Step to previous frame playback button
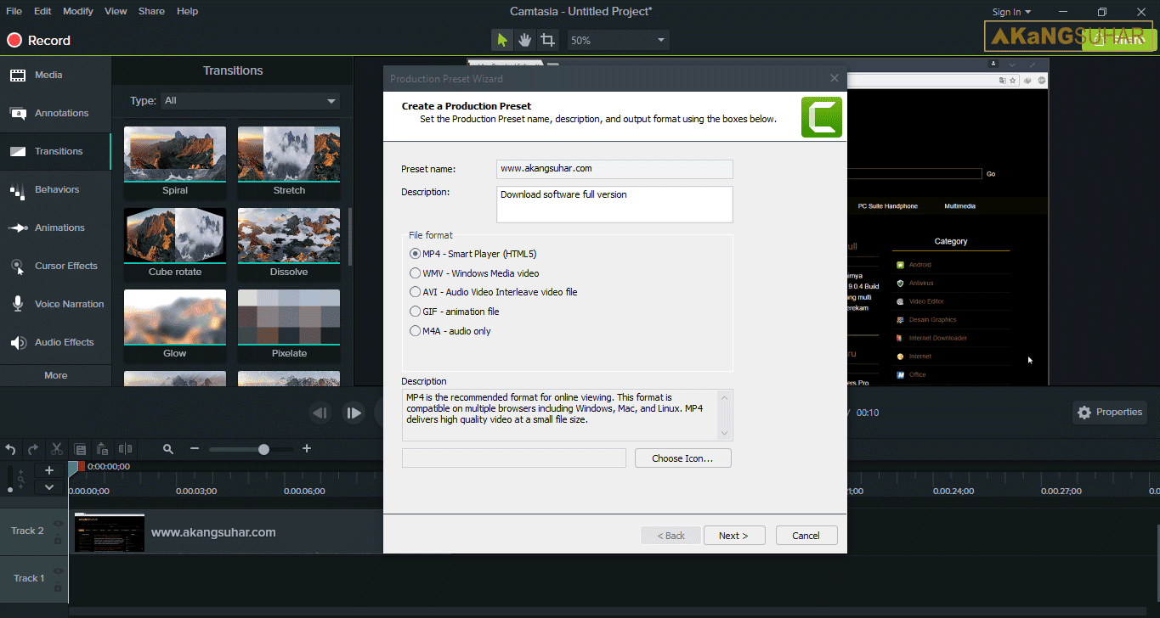1160x618 pixels. tap(320, 413)
